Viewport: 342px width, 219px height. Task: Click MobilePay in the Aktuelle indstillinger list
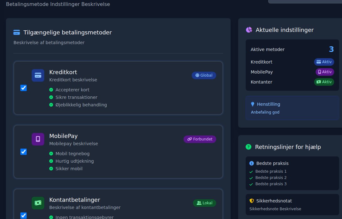[262, 72]
